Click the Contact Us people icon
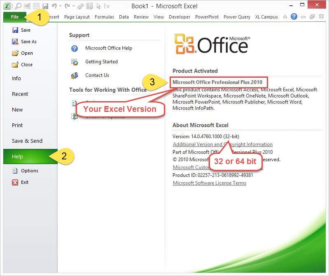 [75, 75]
